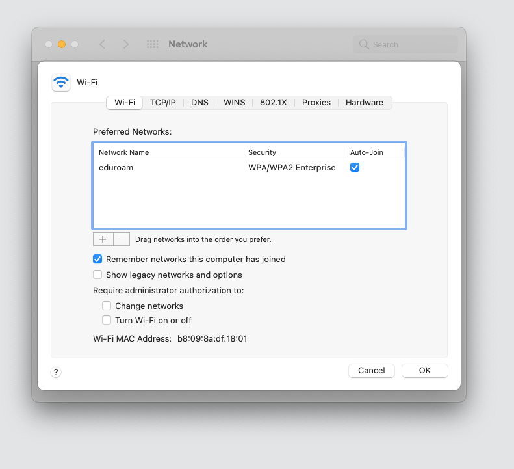The width and height of the screenshot is (514, 469).
Task: Go back with the left chevron arrow
Action: 102,44
